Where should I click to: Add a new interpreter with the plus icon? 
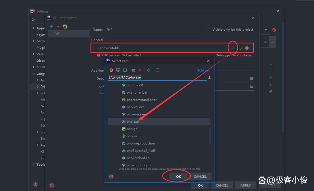point(52,27)
